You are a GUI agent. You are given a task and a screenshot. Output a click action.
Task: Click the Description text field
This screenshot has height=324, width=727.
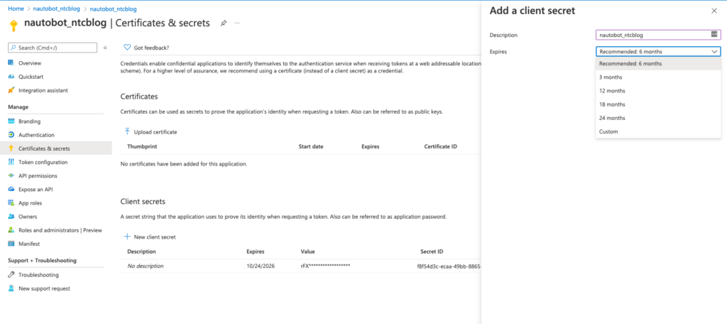click(658, 35)
